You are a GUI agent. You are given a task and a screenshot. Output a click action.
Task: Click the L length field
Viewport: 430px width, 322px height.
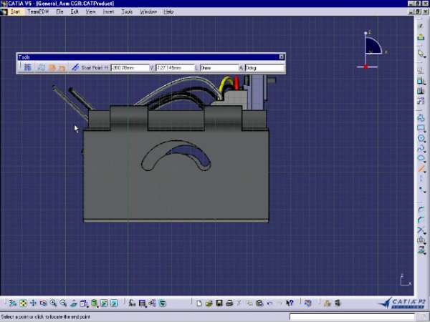point(219,68)
